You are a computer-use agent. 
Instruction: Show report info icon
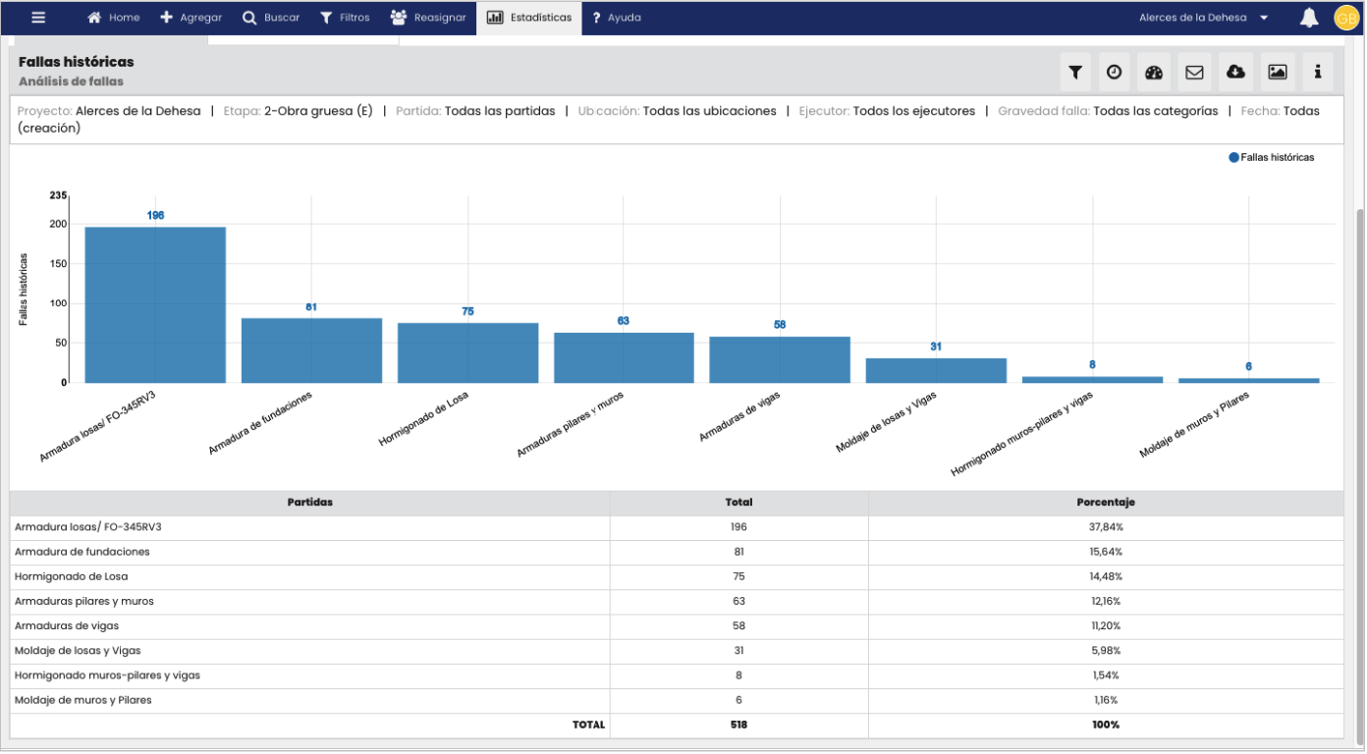(1317, 72)
